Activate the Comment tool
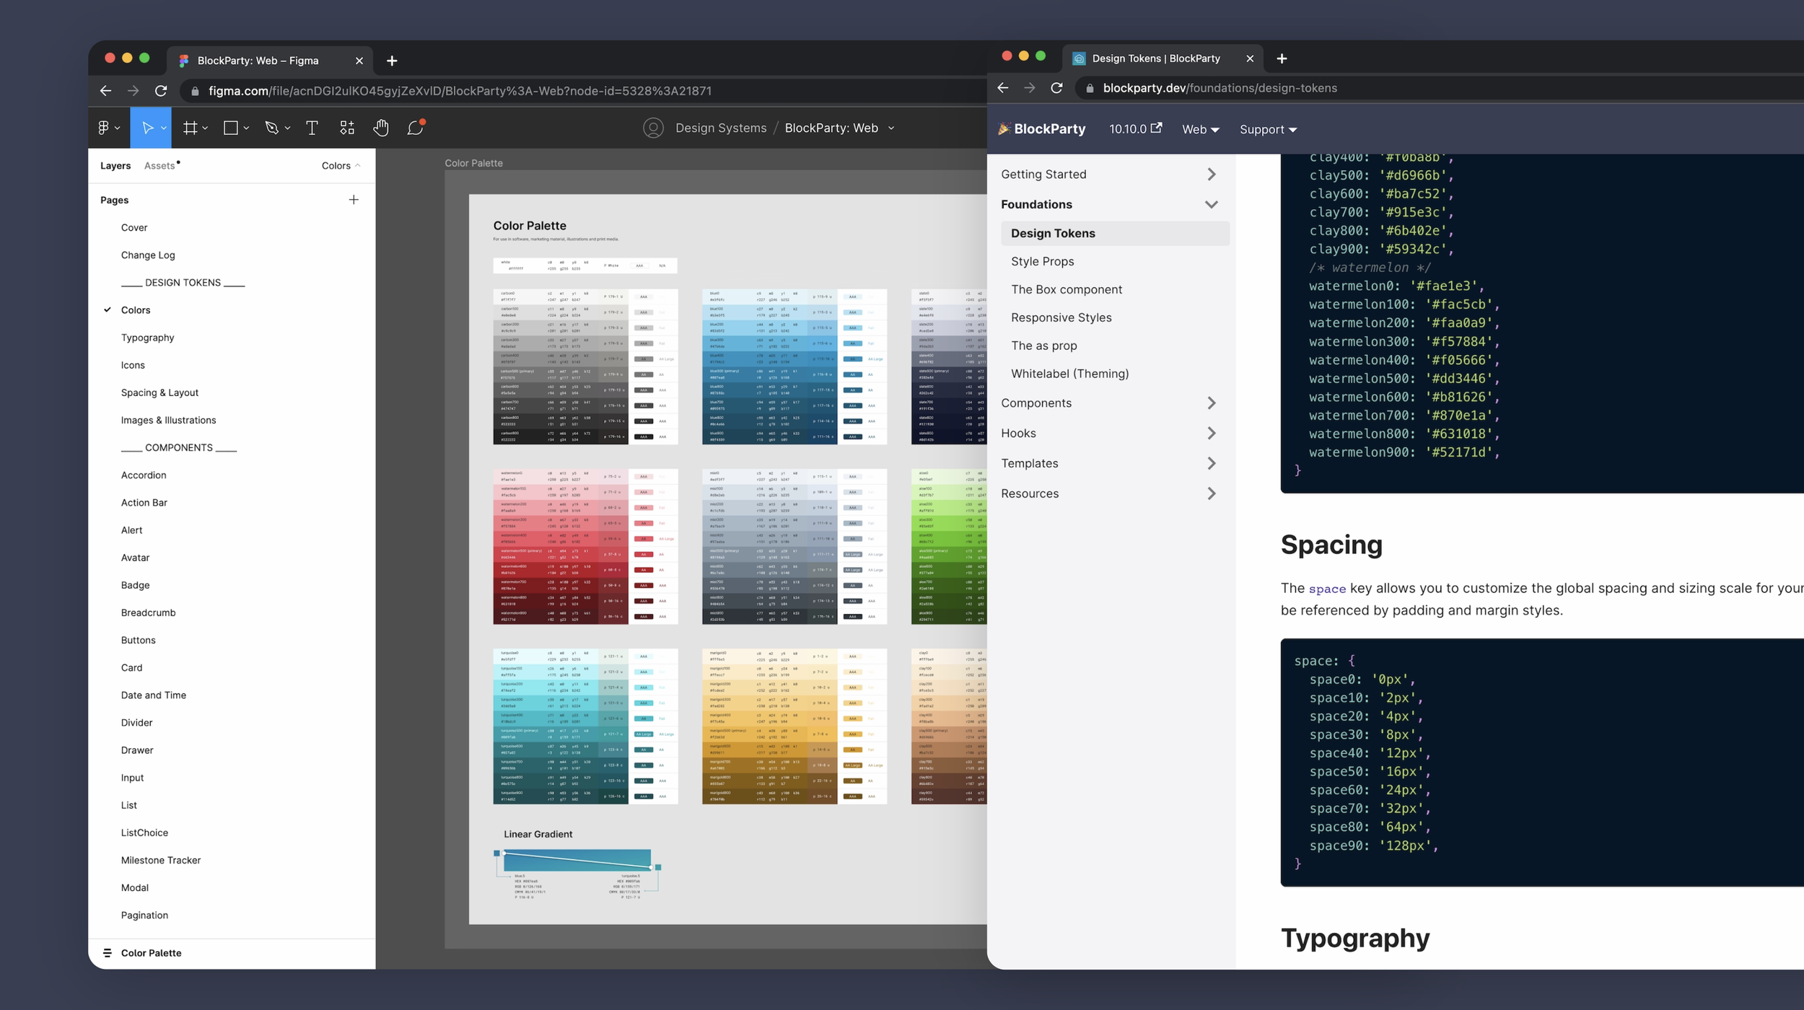This screenshot has width=1804, height=1010. click(415, 128)
